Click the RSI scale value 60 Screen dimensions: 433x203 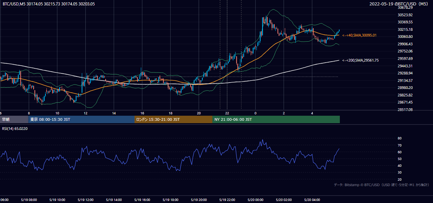pyautogui.click(x=399, y=152)
